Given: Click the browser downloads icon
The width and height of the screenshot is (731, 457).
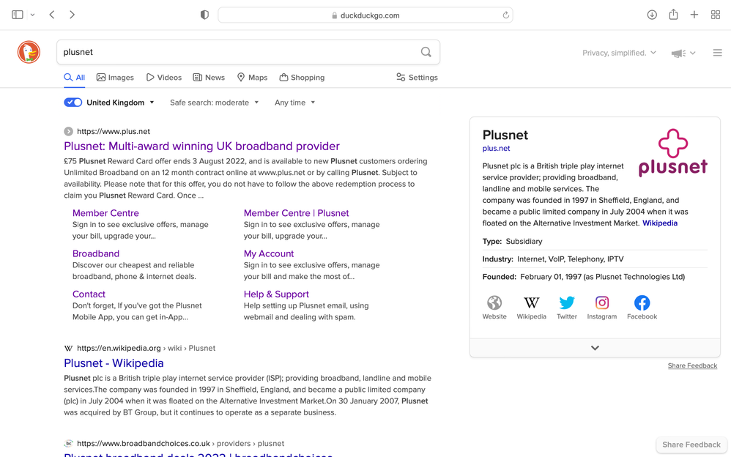Looking at the screenshot, I should pos(652,14).
